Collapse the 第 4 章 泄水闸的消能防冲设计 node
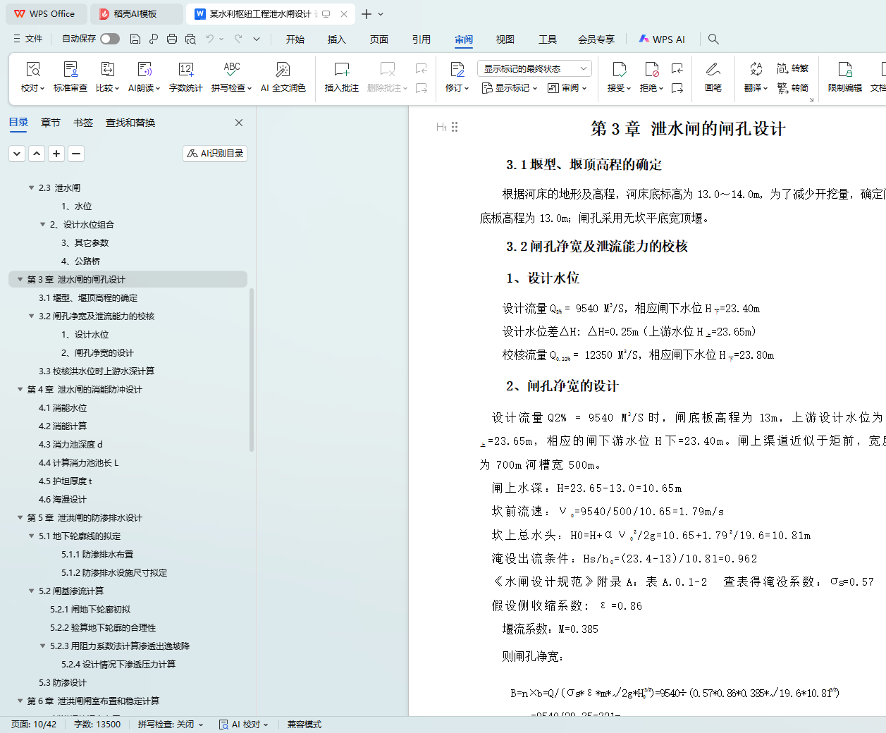Screen dimensions: 886x733 point(20,389)
